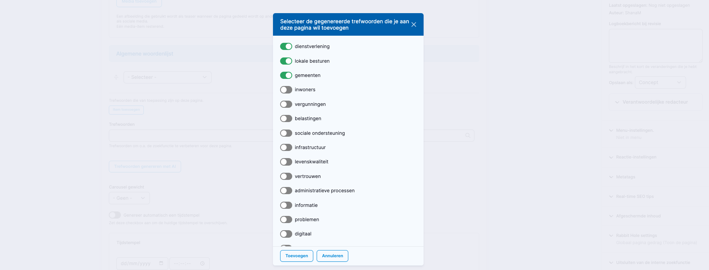Turn off the lokale besturen toggle
Viewport: 709px width, 270px height.
286,61
